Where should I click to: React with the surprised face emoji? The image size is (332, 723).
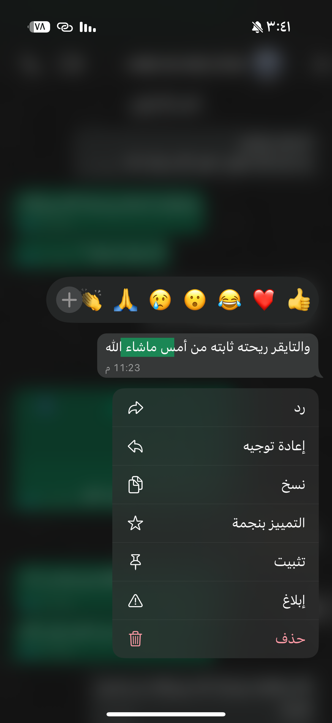pyautogui.click(x=195, y=299)
